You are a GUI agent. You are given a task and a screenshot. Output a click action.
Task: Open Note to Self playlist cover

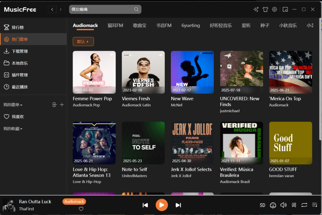coord(143,143)
